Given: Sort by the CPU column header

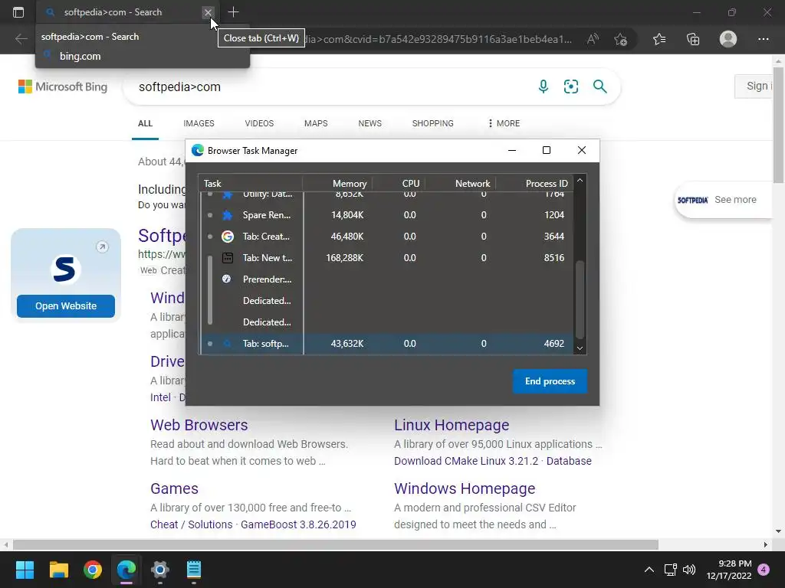Looking at the screenshot, I should click(399, 184).
